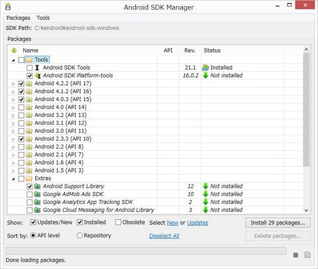Expand the Android 3.1 (API 12) node
This screenshot has height=269, width=318.
13,124
